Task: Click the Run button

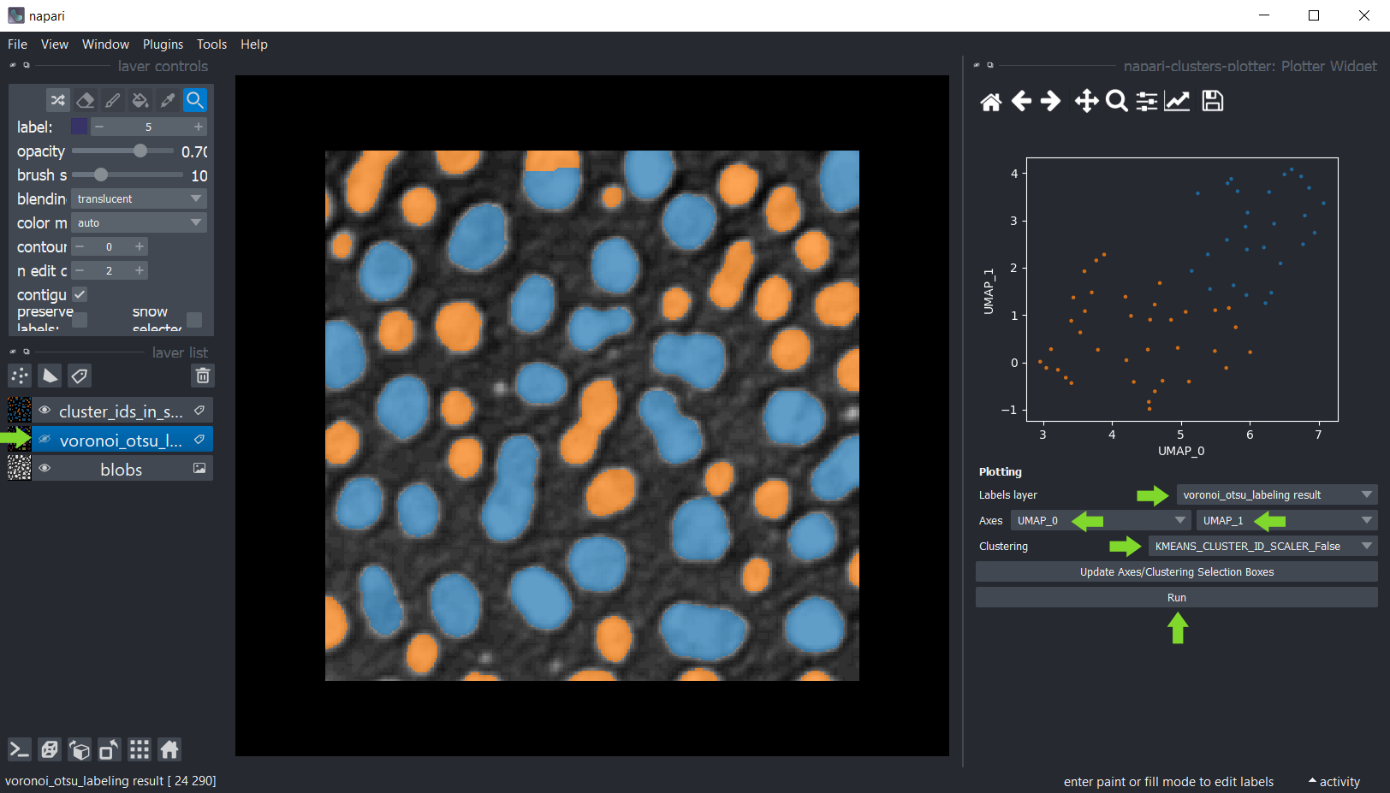Action: (1176, 597)
